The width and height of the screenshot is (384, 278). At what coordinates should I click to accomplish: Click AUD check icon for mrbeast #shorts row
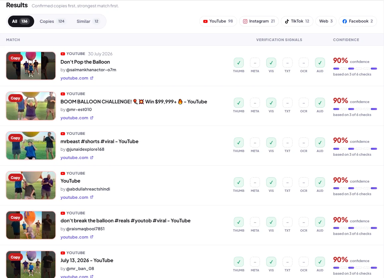320,143
